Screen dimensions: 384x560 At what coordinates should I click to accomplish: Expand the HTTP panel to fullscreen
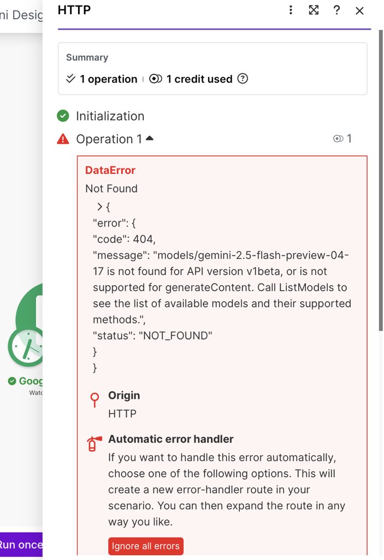tap(314, 10)
